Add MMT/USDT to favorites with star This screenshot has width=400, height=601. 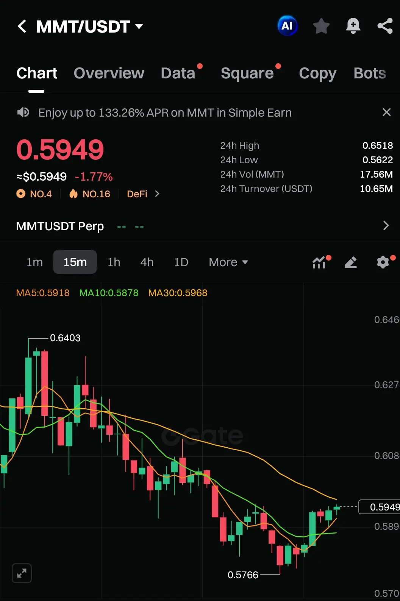(321, 26)
